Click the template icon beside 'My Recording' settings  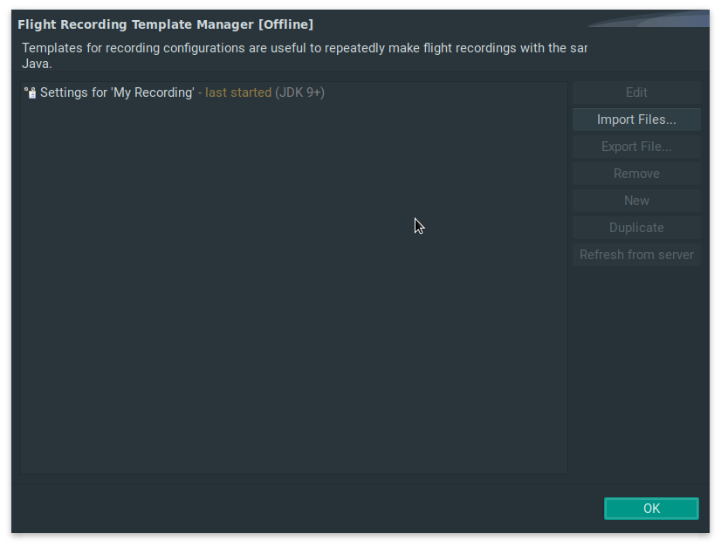click(30, 92)
